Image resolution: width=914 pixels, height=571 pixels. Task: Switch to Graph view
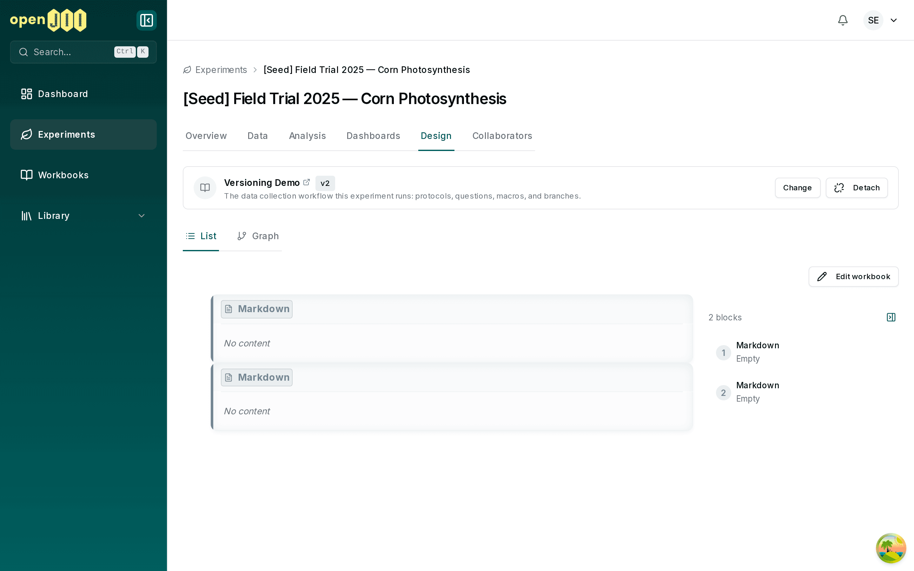coord(258,236)
